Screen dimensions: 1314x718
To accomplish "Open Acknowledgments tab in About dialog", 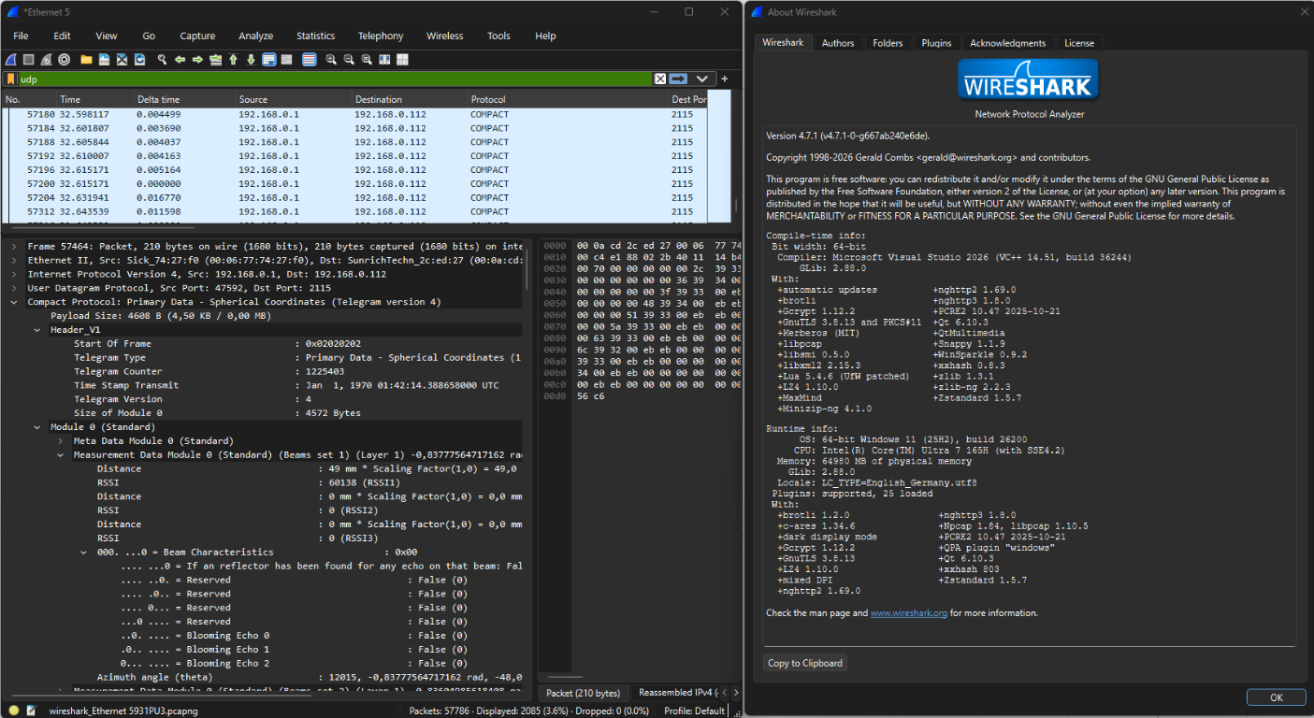I will [1007, 43].
